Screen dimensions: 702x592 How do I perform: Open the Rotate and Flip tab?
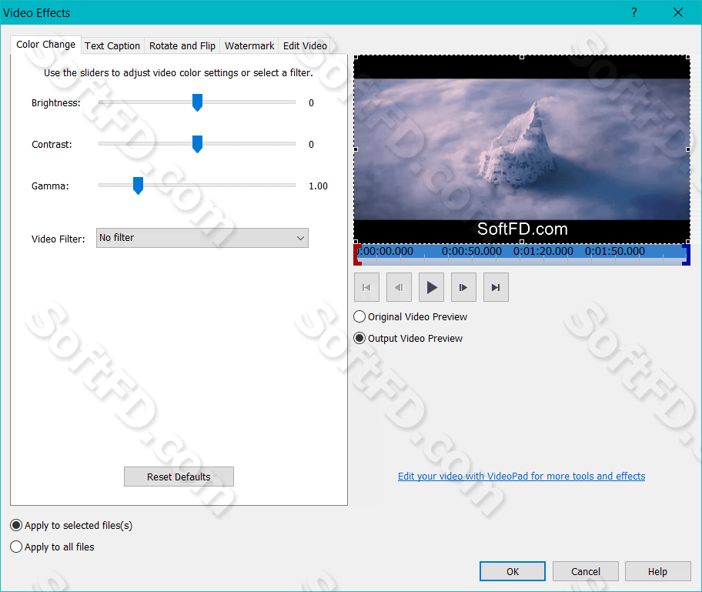pos(182,45)
